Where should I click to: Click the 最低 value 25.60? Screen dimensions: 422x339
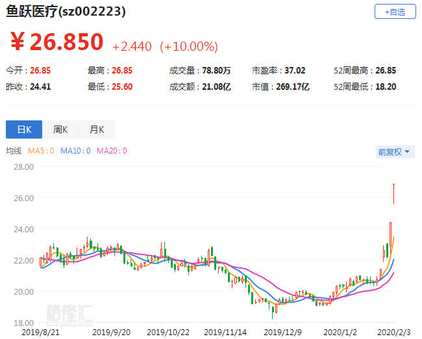(x=122, y=87)
